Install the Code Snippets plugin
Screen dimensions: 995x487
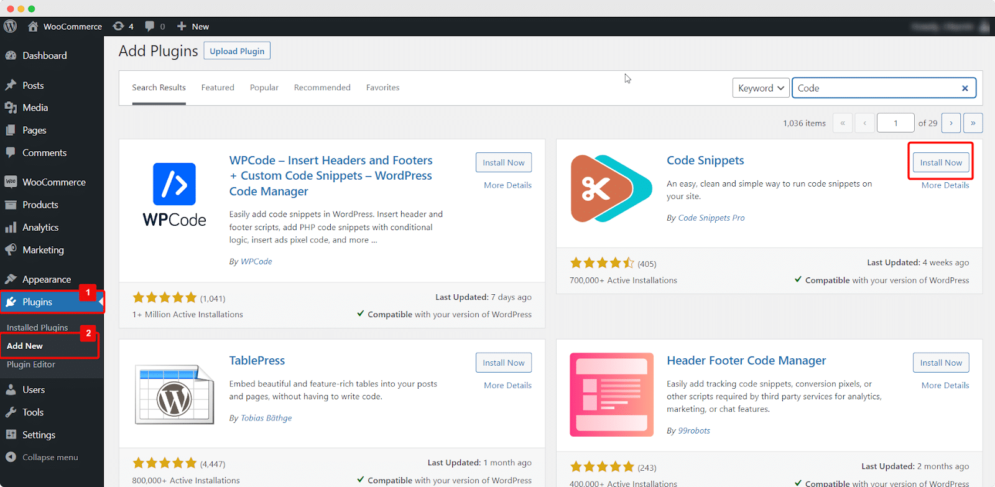pos(941,162)
